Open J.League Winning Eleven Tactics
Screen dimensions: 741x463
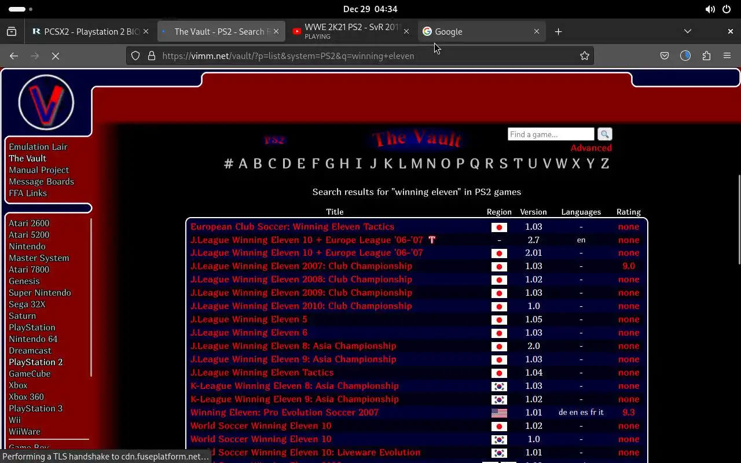262,372
